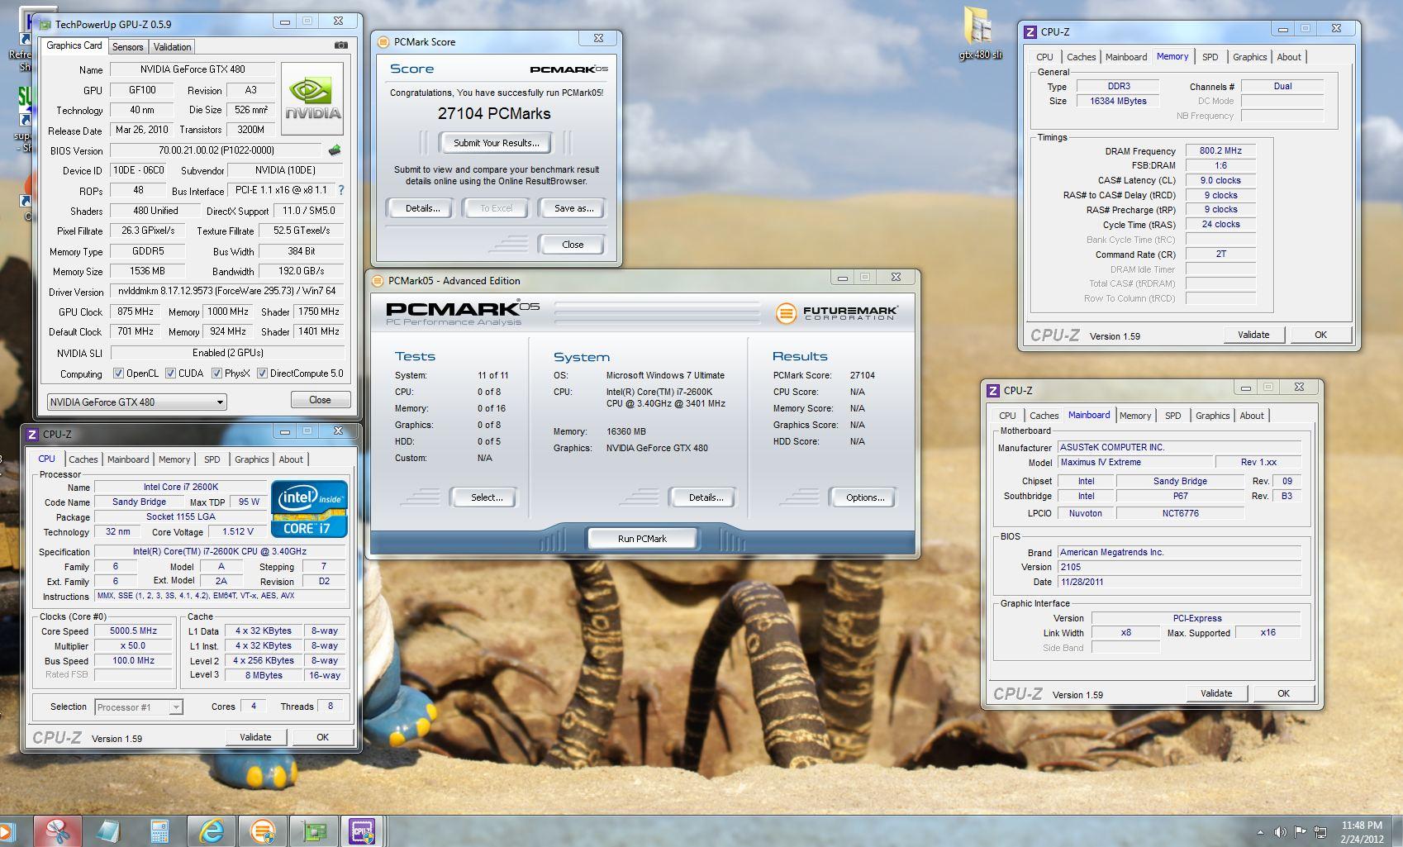Click the PCMark Score window title icon
1403x847 pixels.
[x=383, y=41]
